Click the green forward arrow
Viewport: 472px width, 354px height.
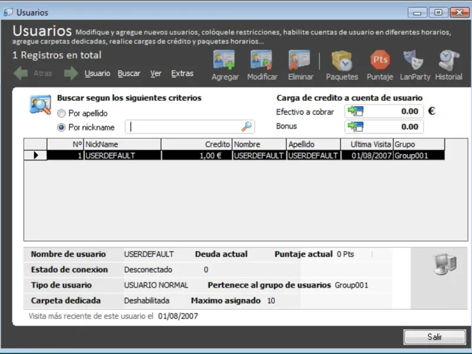point(71,73)
